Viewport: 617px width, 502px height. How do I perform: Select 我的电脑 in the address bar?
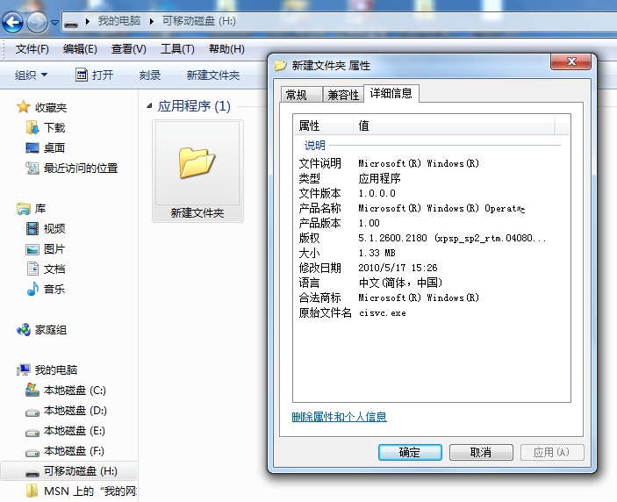click(x=119, y=21)
